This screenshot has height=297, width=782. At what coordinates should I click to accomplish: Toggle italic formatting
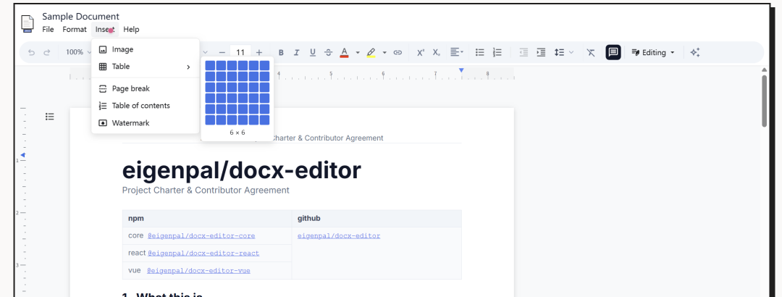click(x=297, y=52)
